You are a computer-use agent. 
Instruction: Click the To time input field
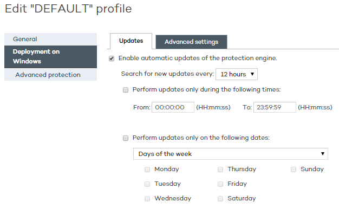tap(275, 107)
